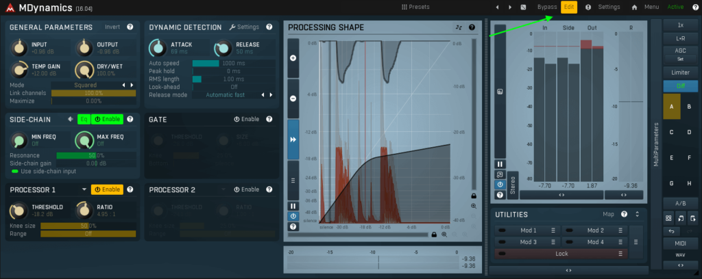This screenshot has width=702, height=279.
Task: Click the graph vertical lock icon
Action: pos(474,196)
